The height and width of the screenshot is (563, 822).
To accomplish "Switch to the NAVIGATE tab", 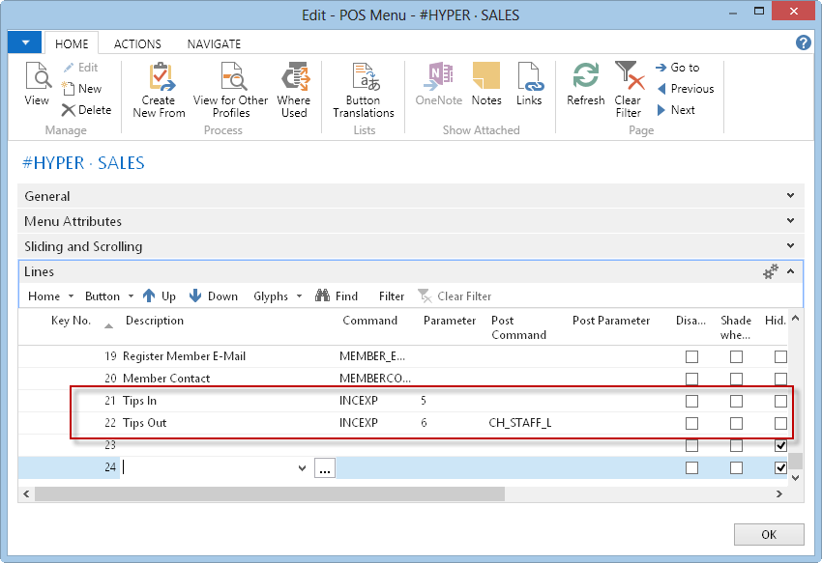I will pos(214,43).
